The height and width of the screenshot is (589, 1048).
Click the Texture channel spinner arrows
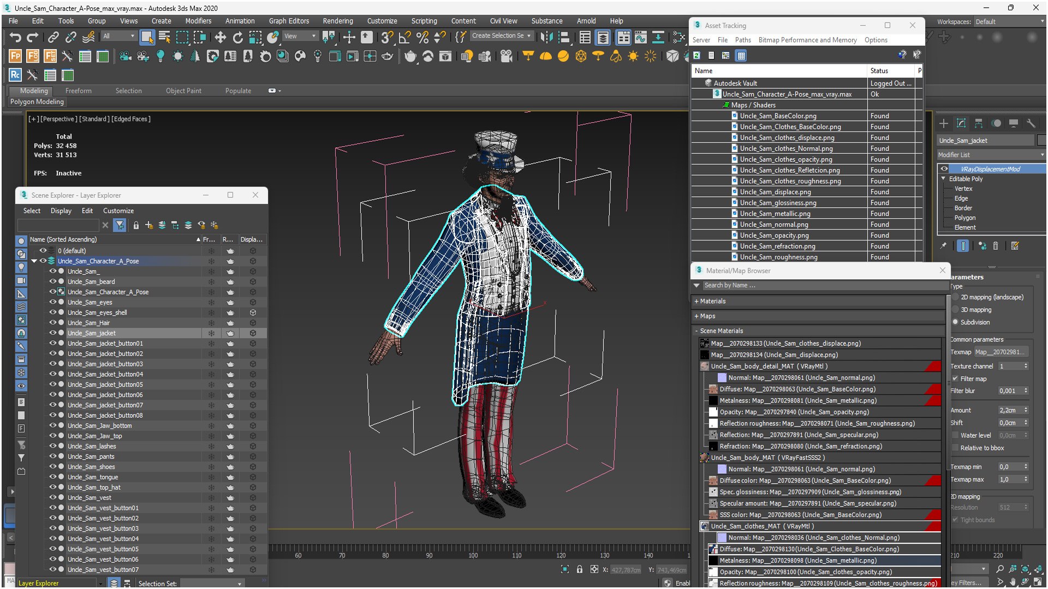pyautogui.click(x=1026, y=366)
